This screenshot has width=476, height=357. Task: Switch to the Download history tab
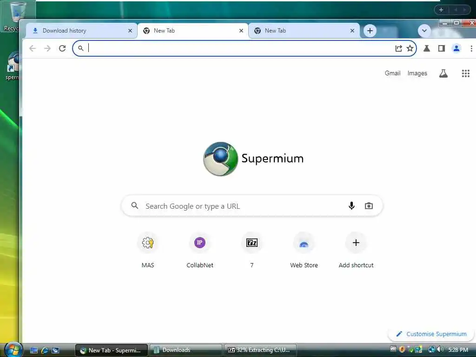(x=81, y=31)
